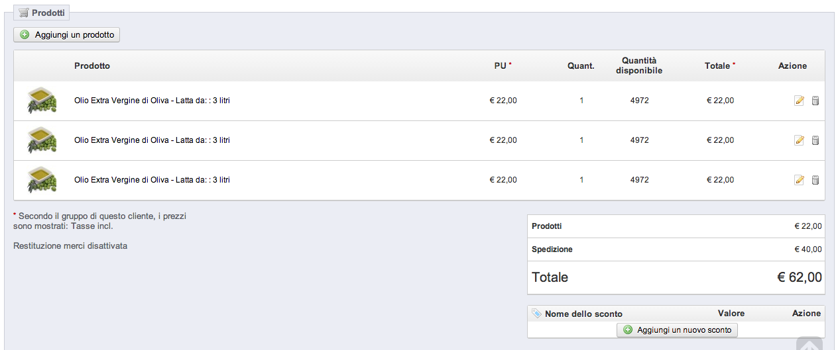Open the second olive oil product thumbnail

[x=41, y=140]
